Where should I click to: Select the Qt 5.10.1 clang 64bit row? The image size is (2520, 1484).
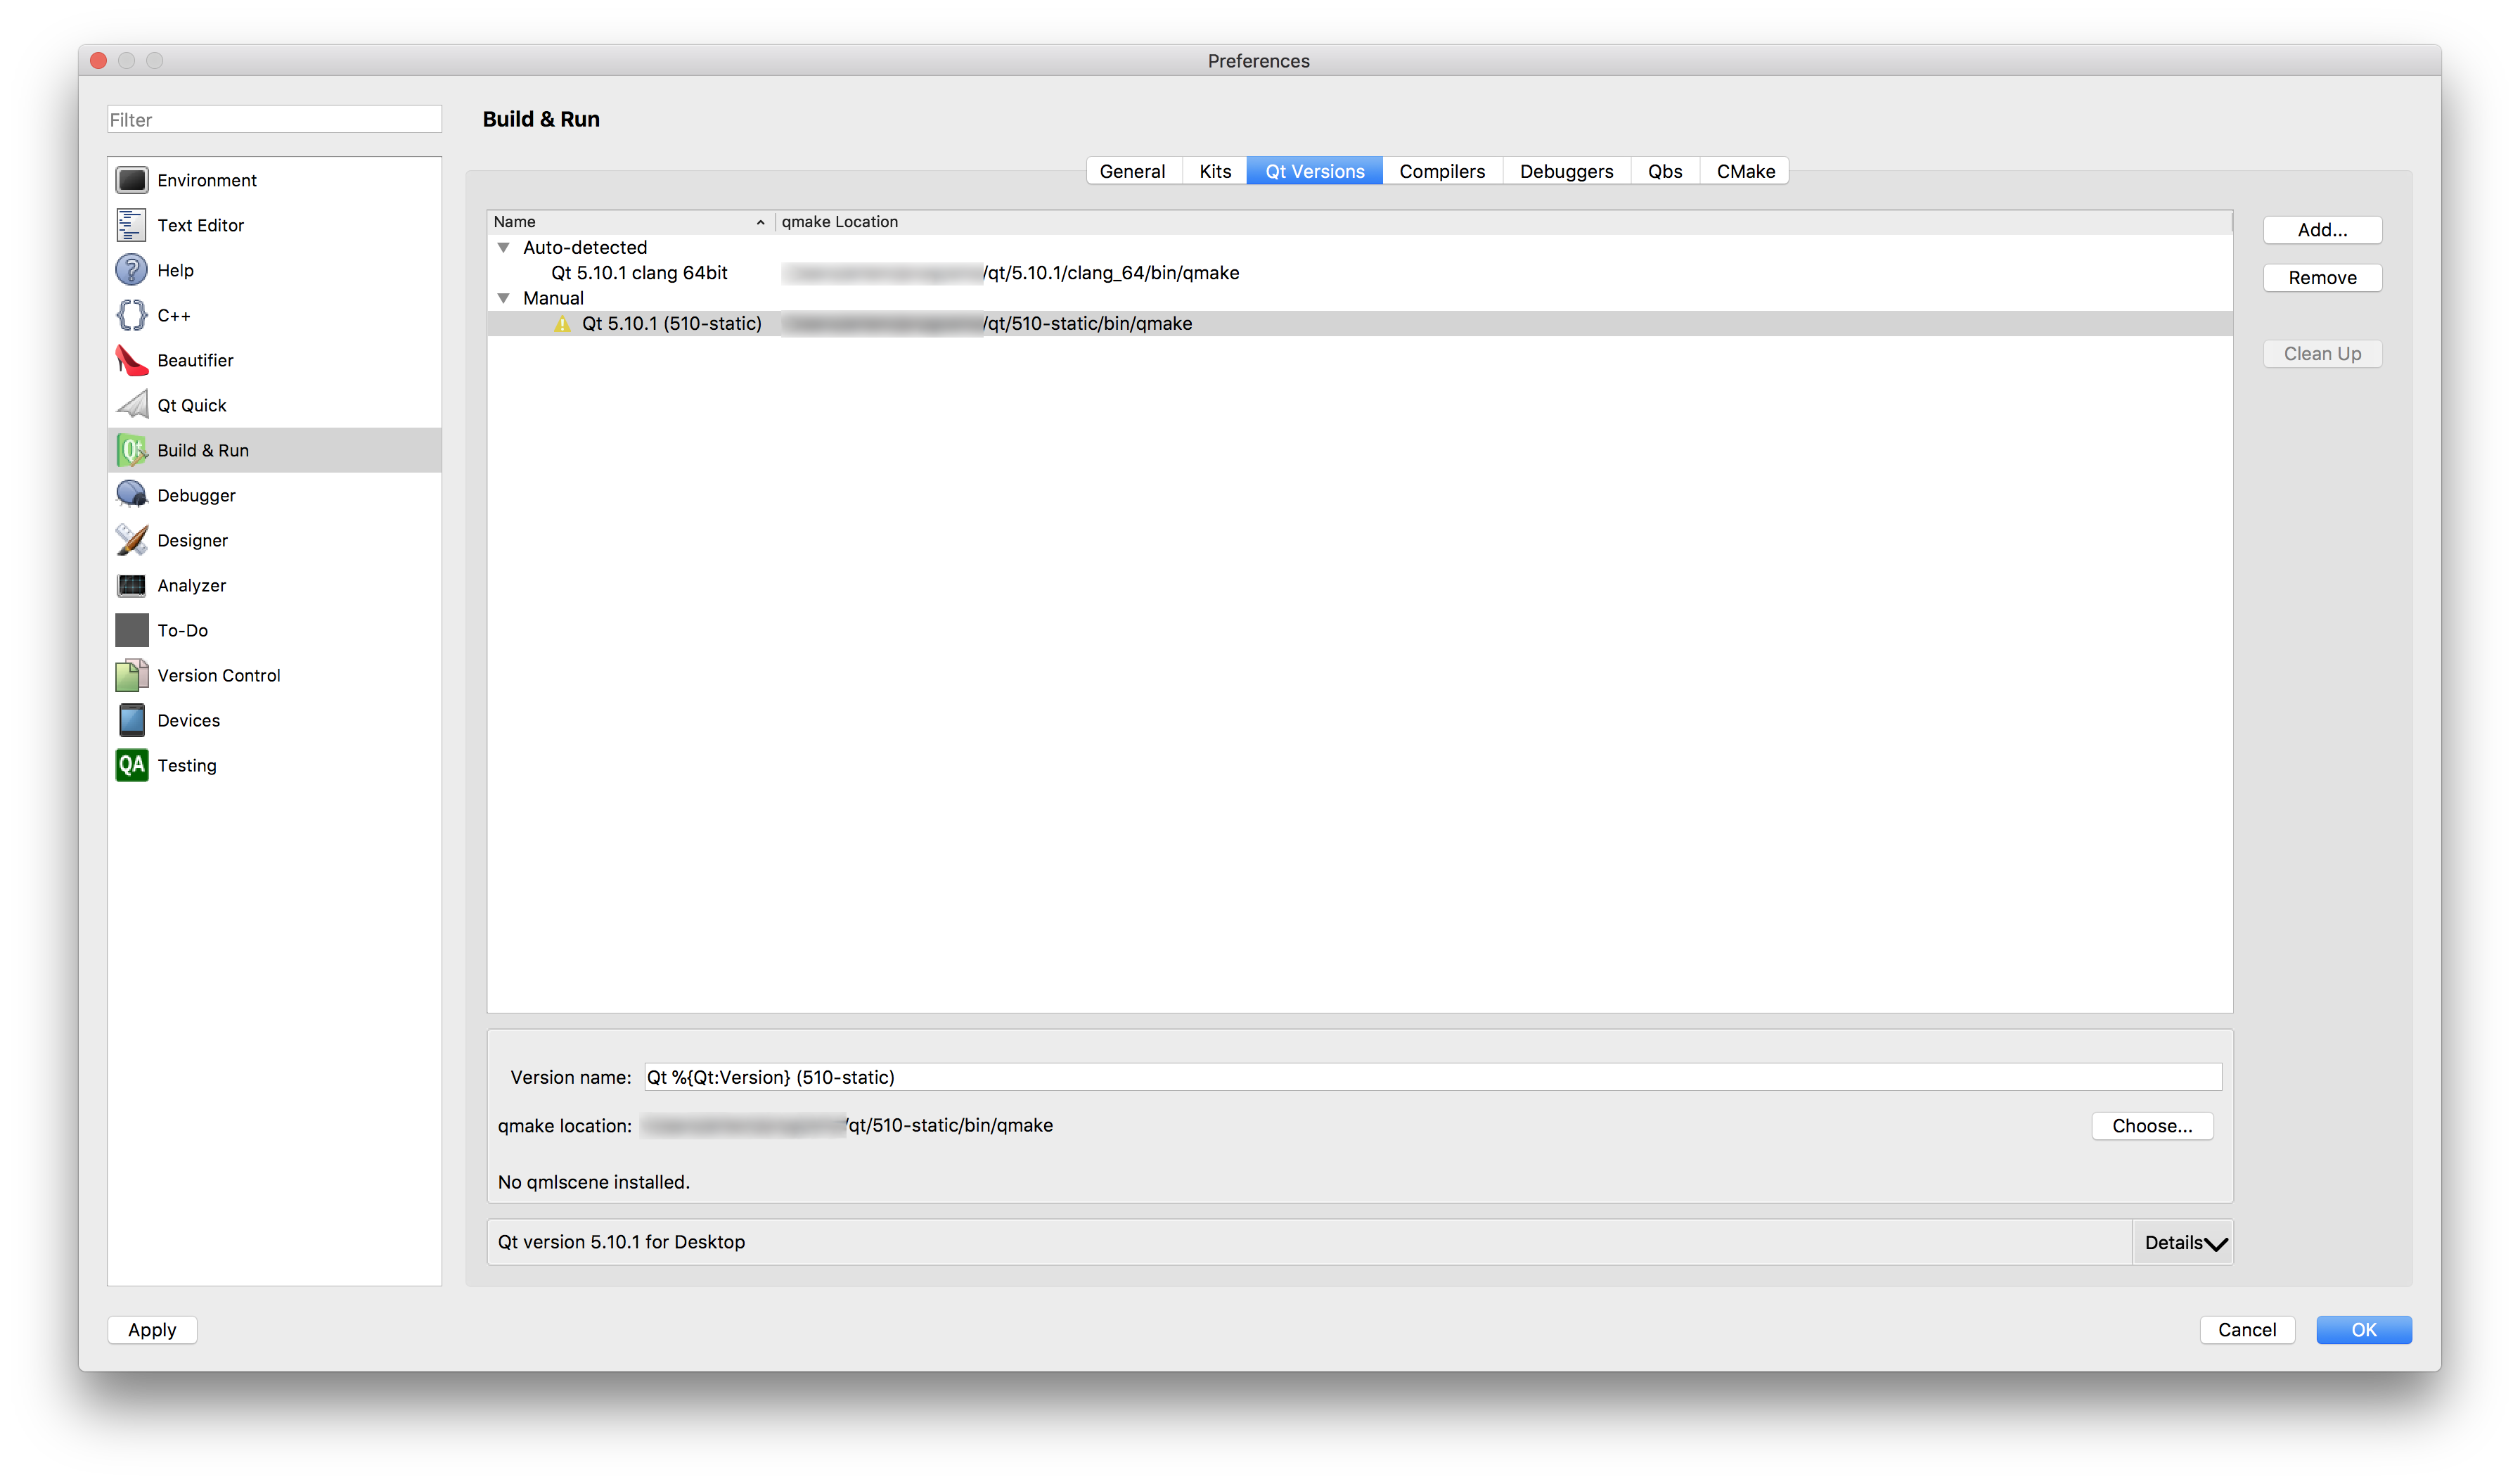[1360, 273]
